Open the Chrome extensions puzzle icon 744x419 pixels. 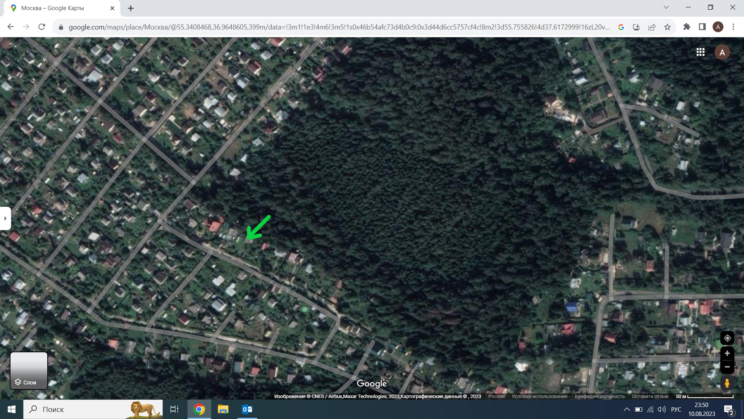tap(687, 27)
